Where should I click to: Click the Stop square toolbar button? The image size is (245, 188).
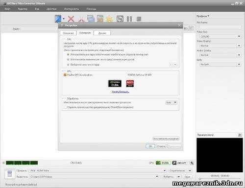pyautogui.click(x=139, y=19)
